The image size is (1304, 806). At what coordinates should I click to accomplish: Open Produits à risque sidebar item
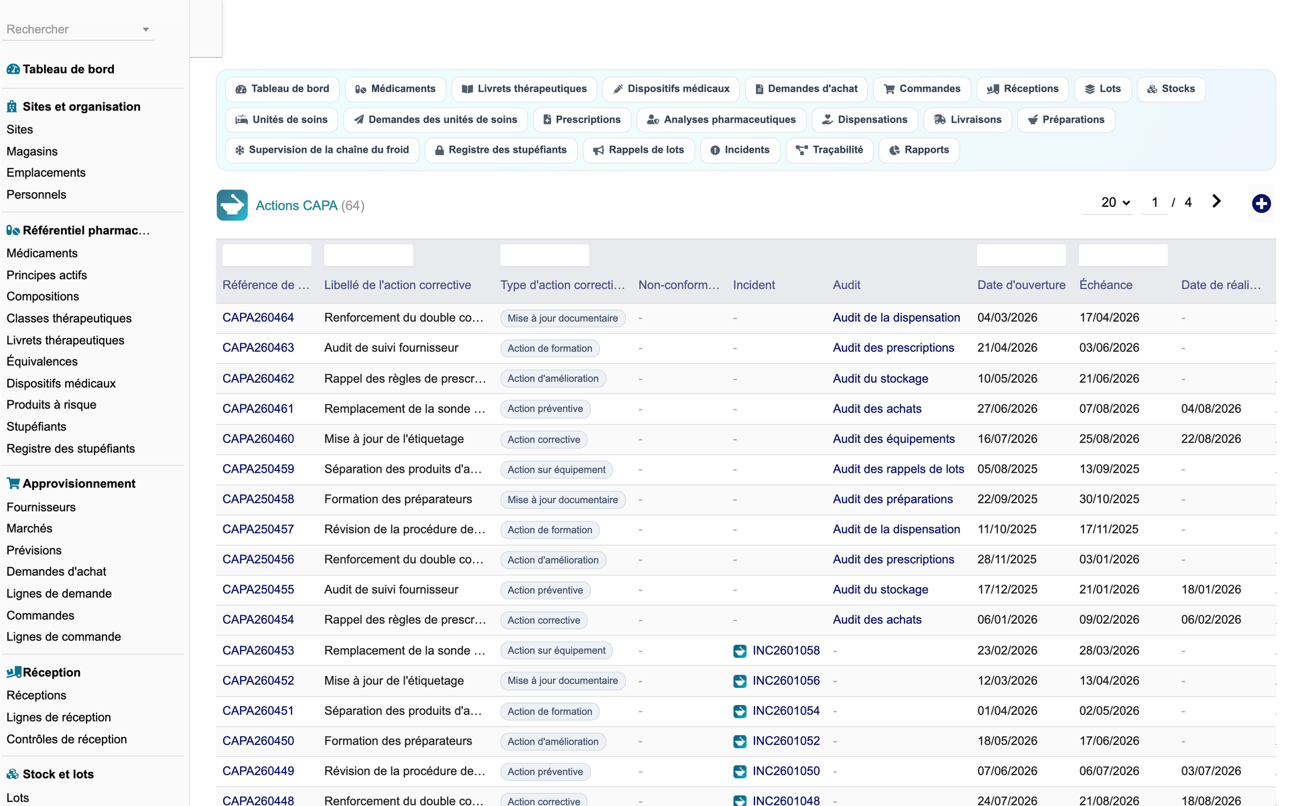point(52,405)
